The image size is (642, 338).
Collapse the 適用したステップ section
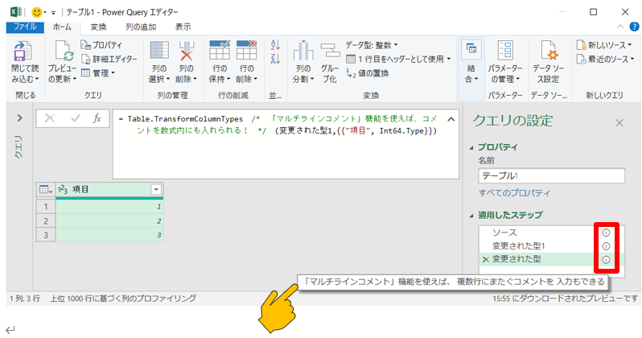[x=471, y=215]
